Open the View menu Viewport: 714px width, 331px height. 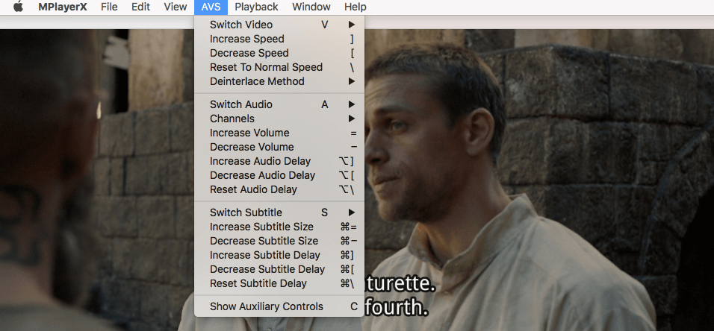point(176,7)
